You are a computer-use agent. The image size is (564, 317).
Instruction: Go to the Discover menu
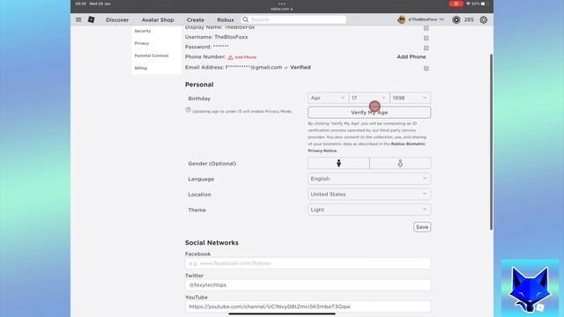(x=117, y=19)
